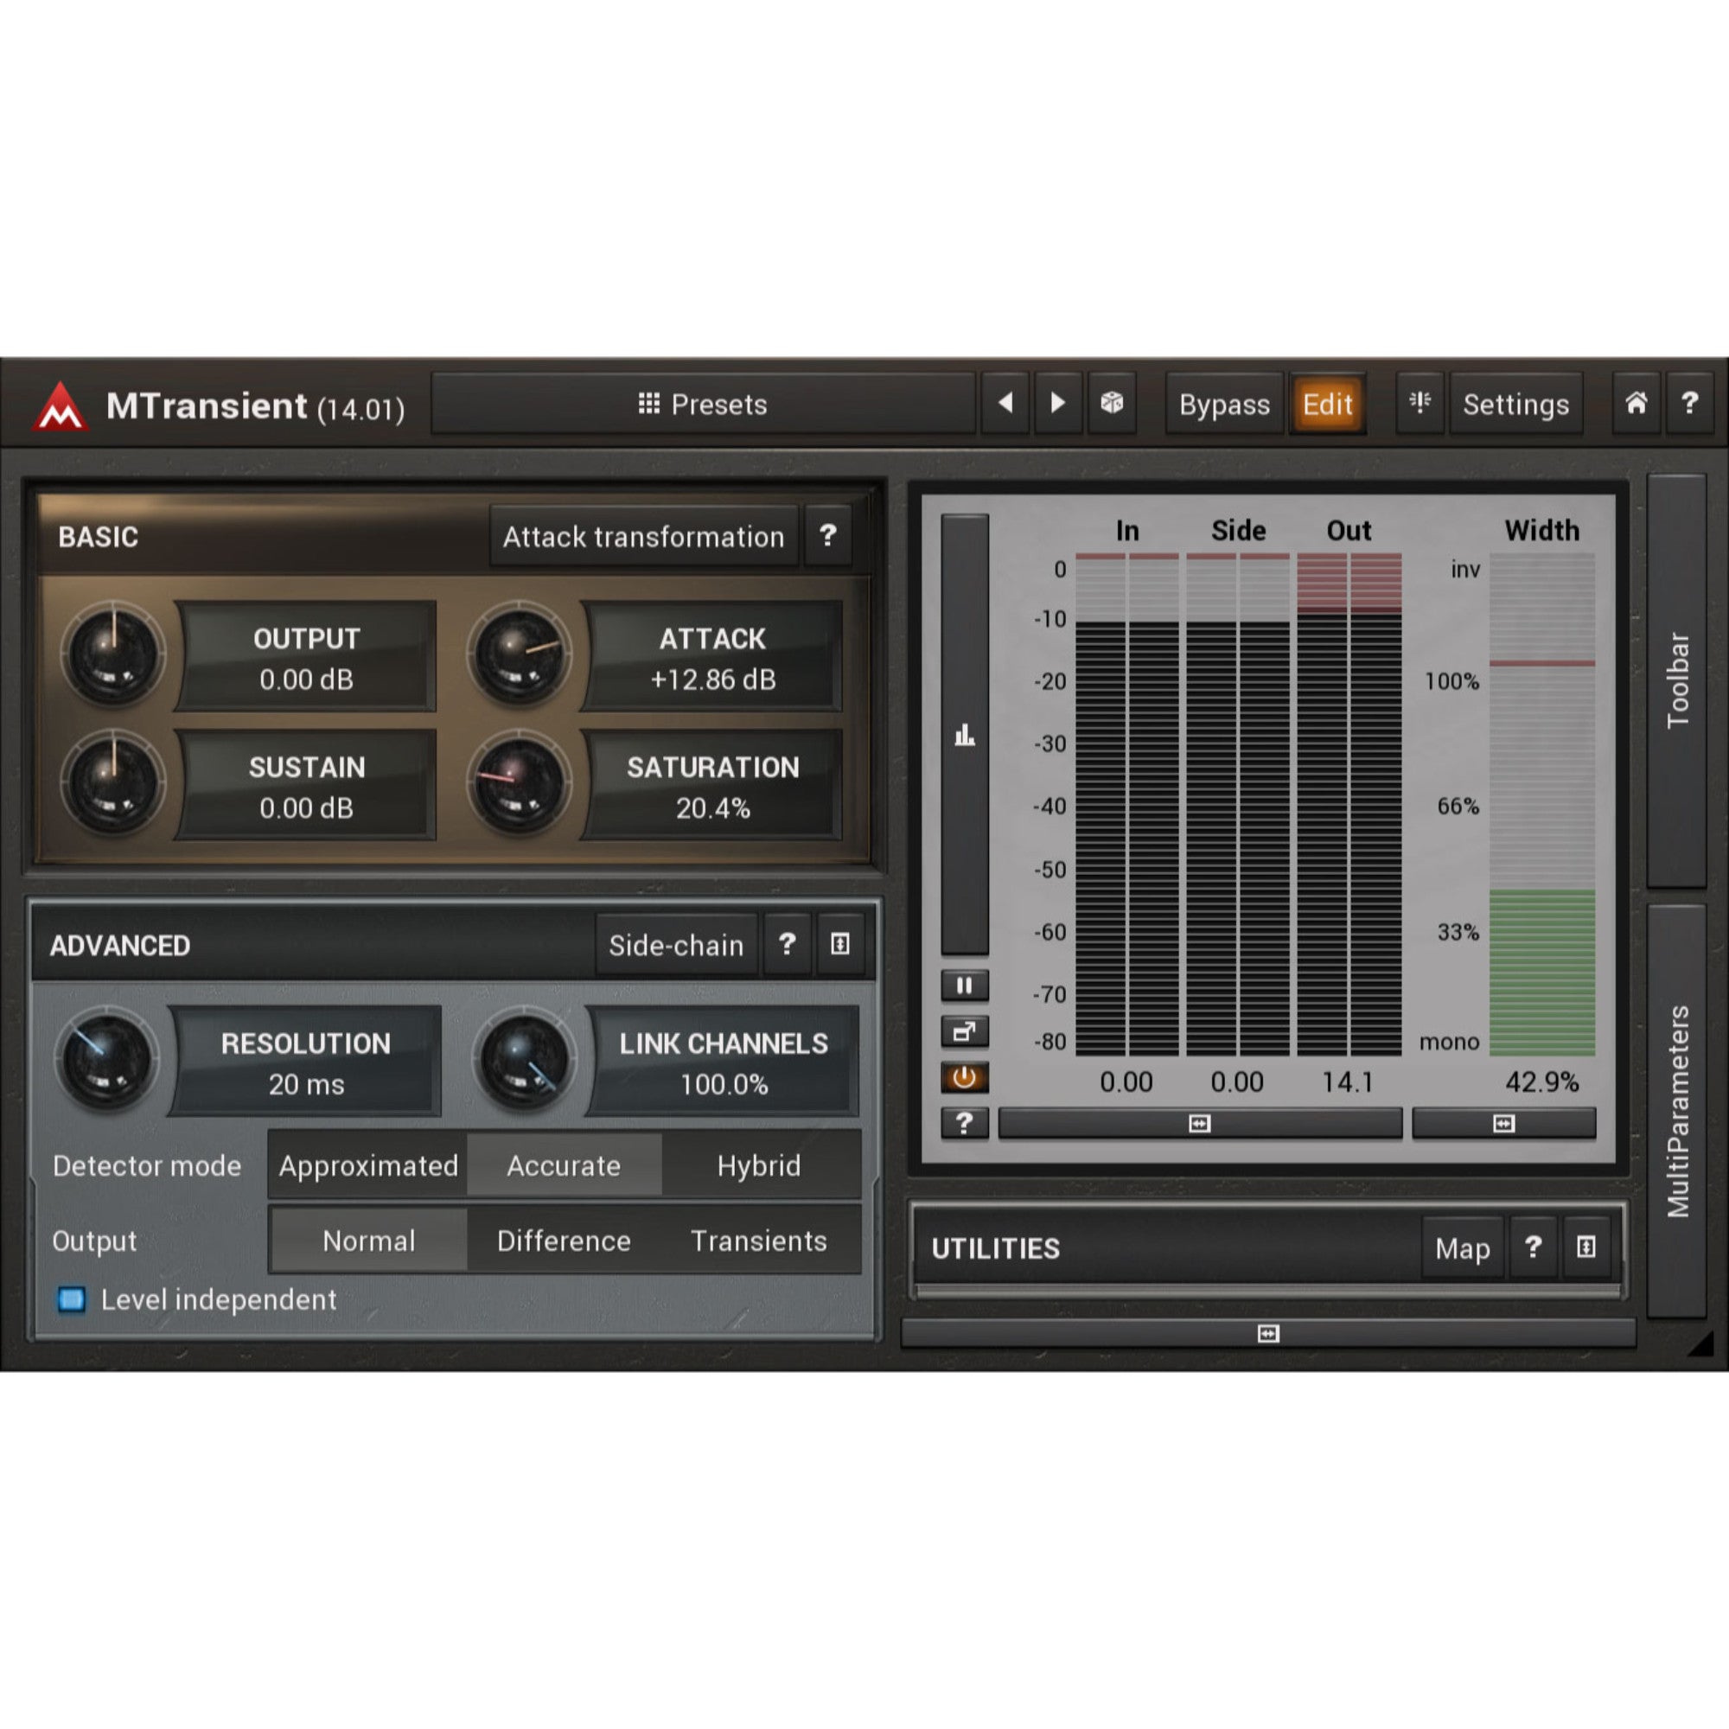Set output to Transients
The height and width of the screenshot is (1729, 1729).
coord(759,1241)
